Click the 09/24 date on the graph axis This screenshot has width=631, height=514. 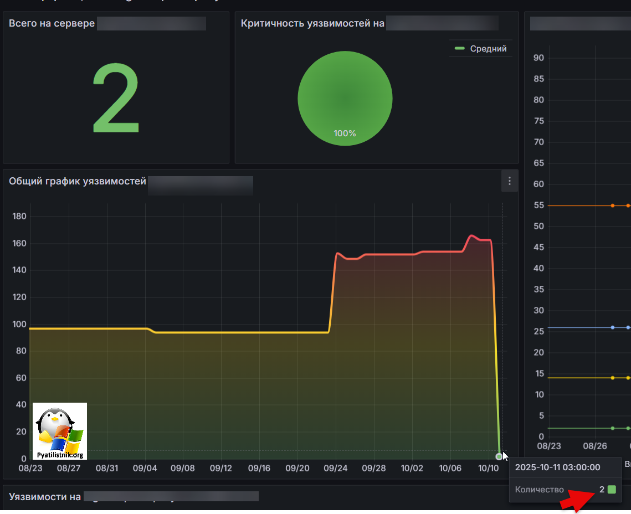[336, 468]
